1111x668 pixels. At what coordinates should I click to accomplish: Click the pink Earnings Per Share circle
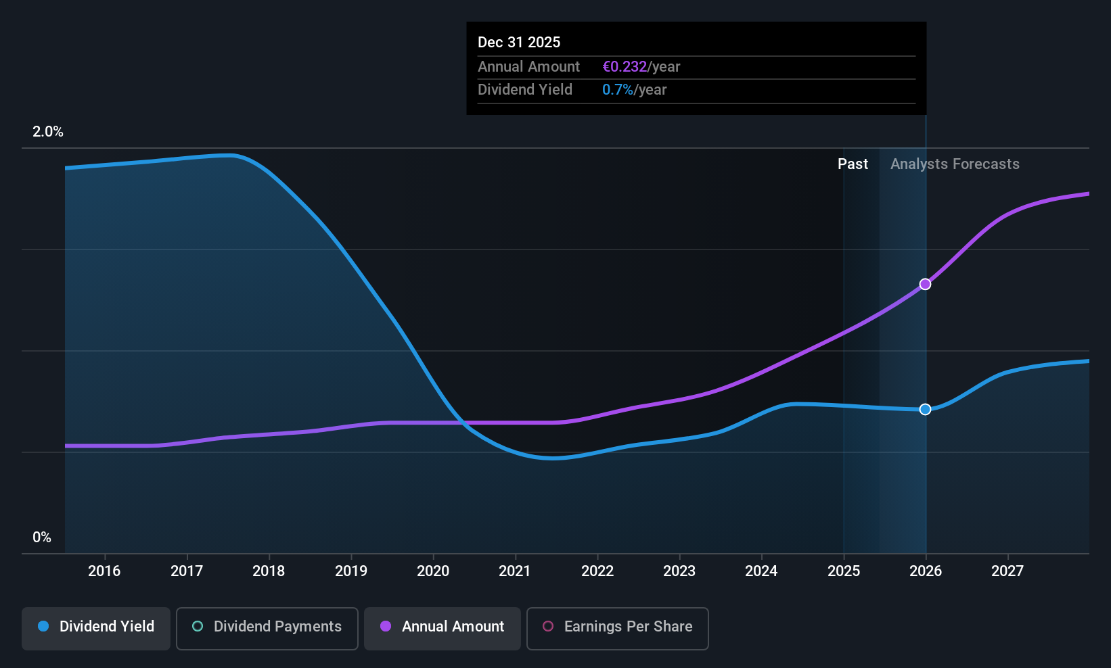pyautogui.click(x=548, y=626)
